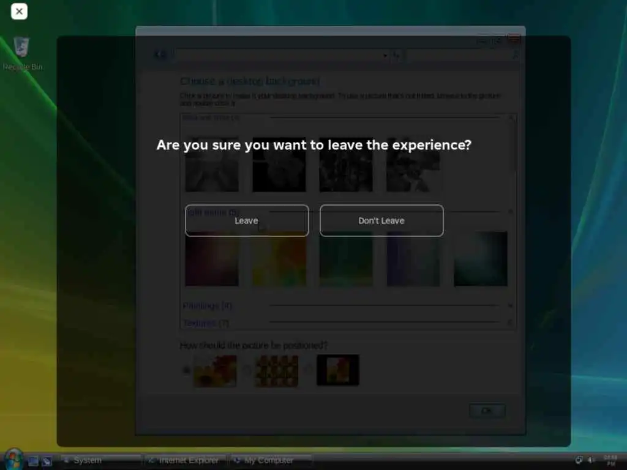
Task: Close the overlay with the X button
Action: 19,11
